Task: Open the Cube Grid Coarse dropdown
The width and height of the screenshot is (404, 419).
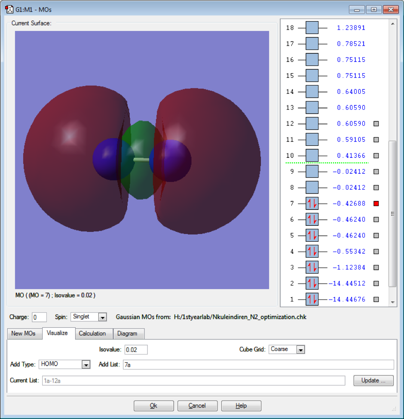Action: (301, 349)
